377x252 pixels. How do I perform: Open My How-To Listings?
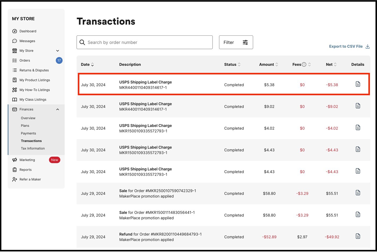tap(35, 90)
